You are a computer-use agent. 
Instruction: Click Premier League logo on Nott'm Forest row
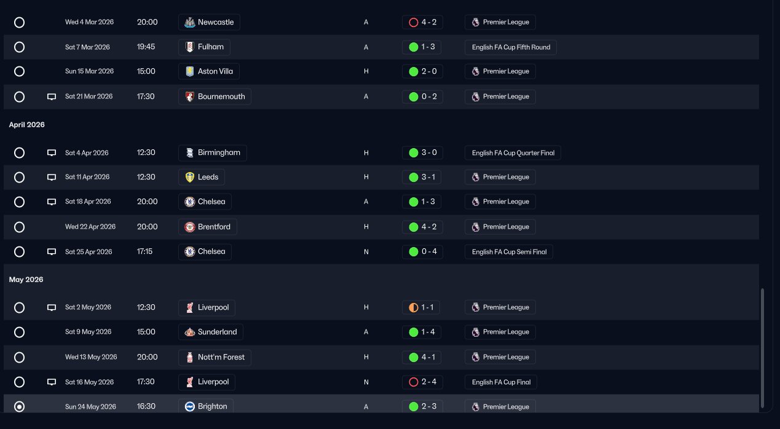[x=475, y=357]
